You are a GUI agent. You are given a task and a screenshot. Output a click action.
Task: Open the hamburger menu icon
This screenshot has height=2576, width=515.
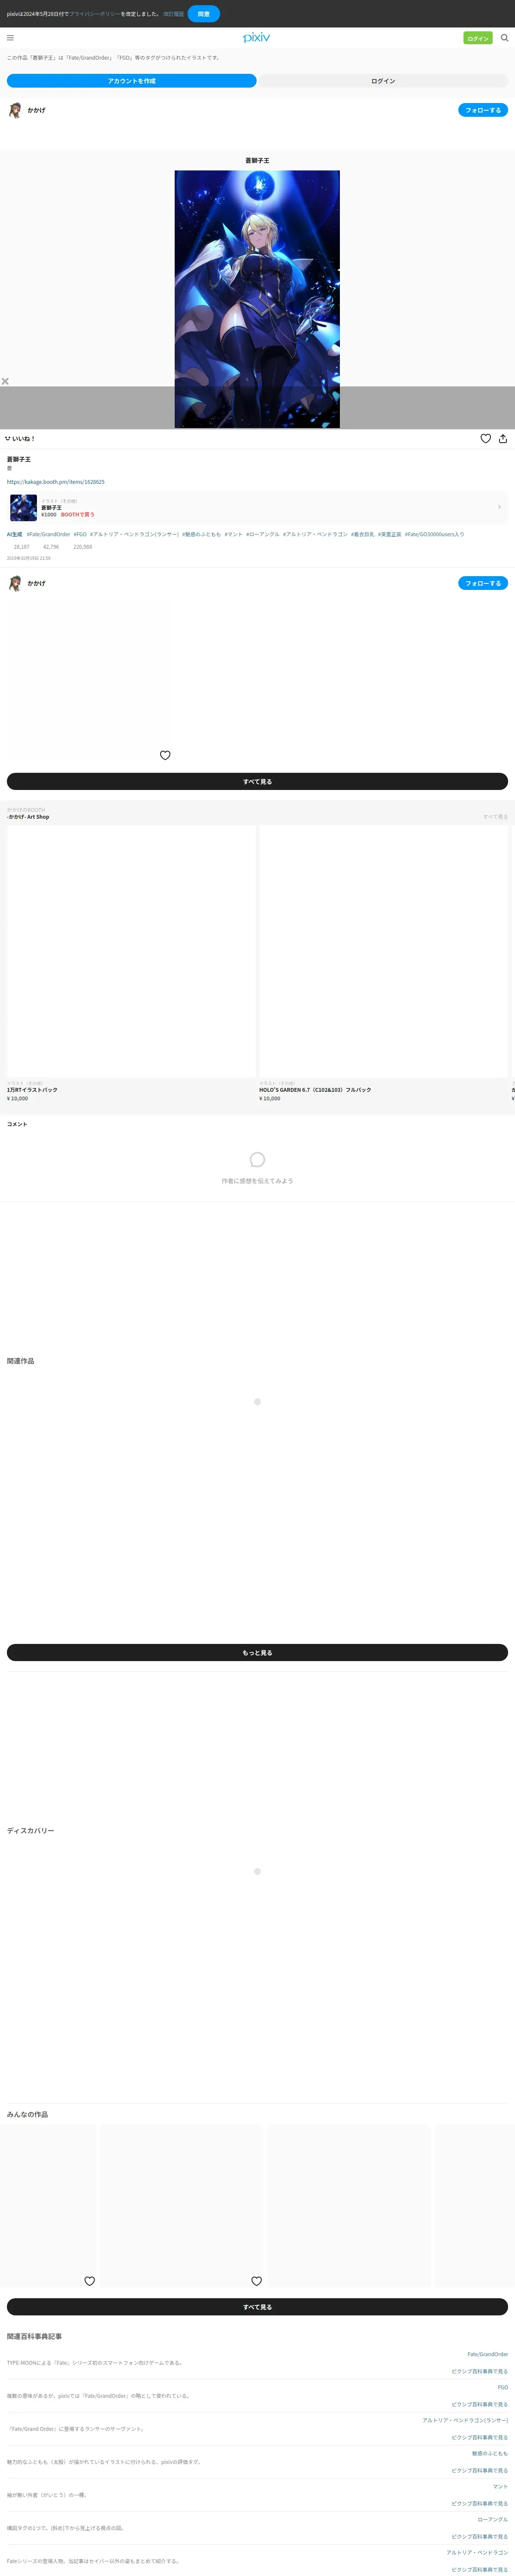[x=10, y=38]
